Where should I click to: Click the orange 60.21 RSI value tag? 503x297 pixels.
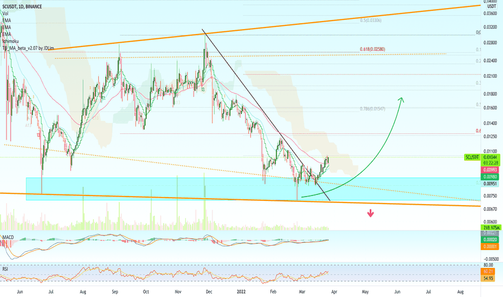(x=488, y=272)
